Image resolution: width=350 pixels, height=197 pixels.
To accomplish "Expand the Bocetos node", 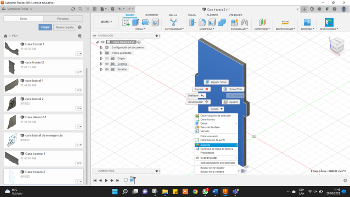I will [x=101, y=69].
